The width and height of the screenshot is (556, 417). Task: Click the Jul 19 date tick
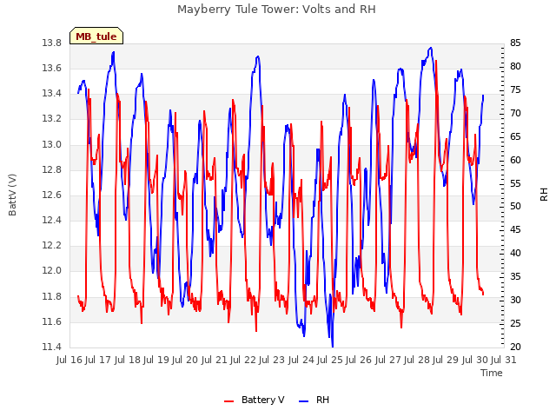(156, 360)
